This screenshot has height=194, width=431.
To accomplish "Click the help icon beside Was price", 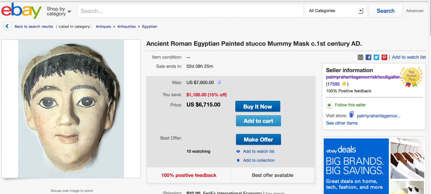I will [x=219, y=82].
